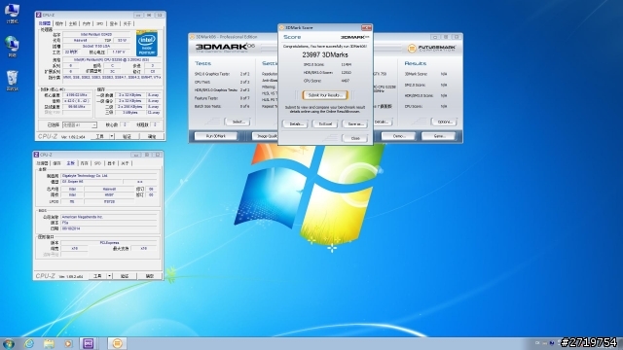Select the 主板 tab in processor CPU-Z window

pos(73,23)
